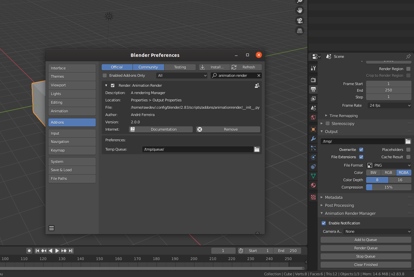Jump to the timeline end frame
414x277 pixels.
pos(70,251)
